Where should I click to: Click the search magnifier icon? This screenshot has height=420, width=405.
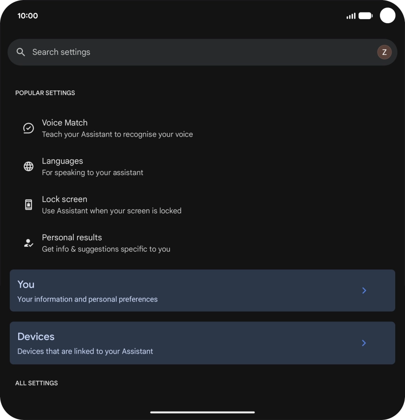(20, 52)
